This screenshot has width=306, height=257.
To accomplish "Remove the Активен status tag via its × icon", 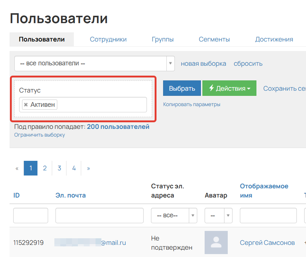I will click(26, 104).
